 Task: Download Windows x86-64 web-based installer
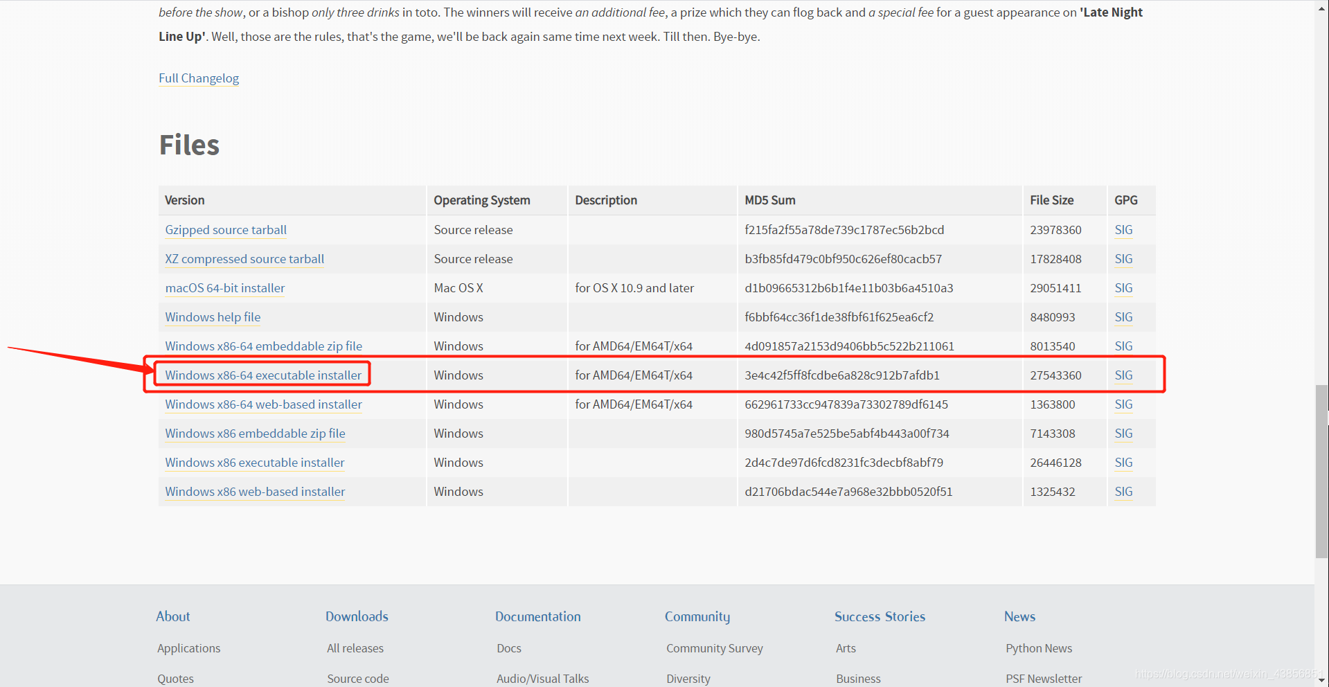coord(264,404)
